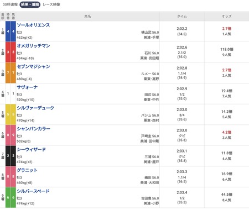The height and width of the screenshot is (209, 249).
Task: Click trainer 栗東·安田翔
Action: point(149,58)
